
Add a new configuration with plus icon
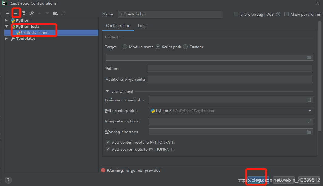8,13
